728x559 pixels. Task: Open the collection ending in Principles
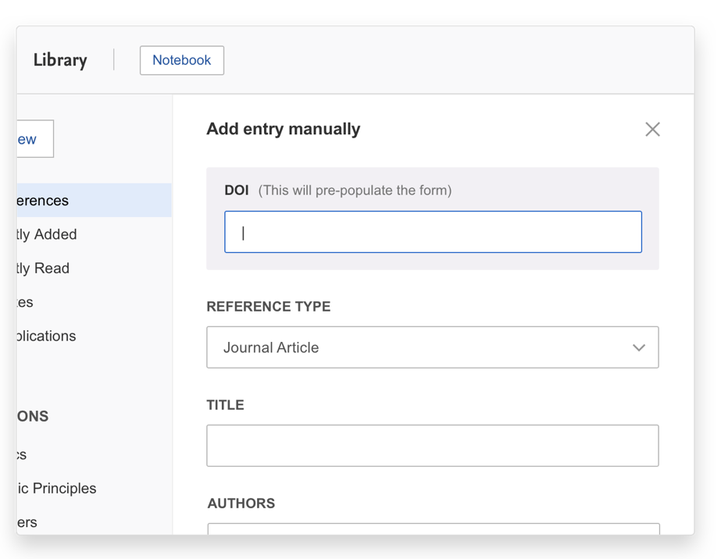[x=57, y=488]
